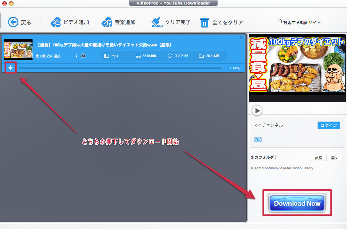Image resolution: width=347 pixels, height=229 pixels.
Task: Click the 戻る label
Action: (x=26, y=23)
